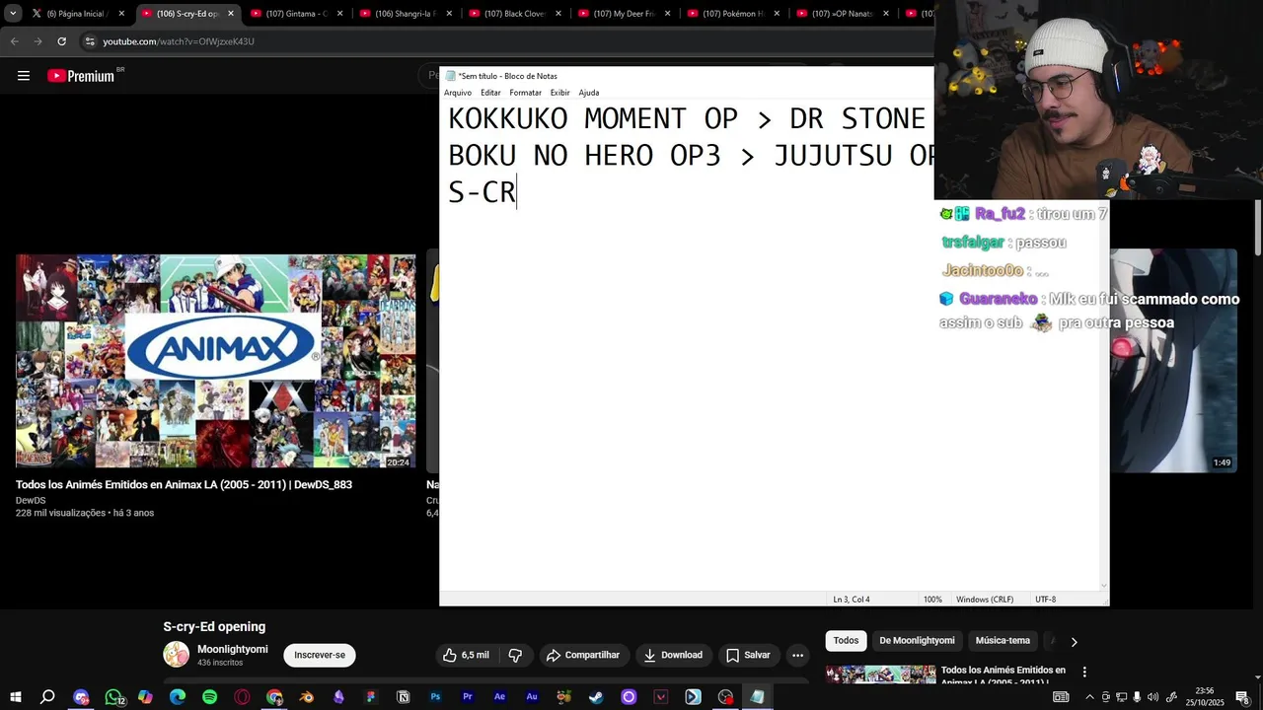The width and height of the screenshot is (1263, 710).
Task: Open Opera browser from the taskbar
Action: tap(243, 697)
